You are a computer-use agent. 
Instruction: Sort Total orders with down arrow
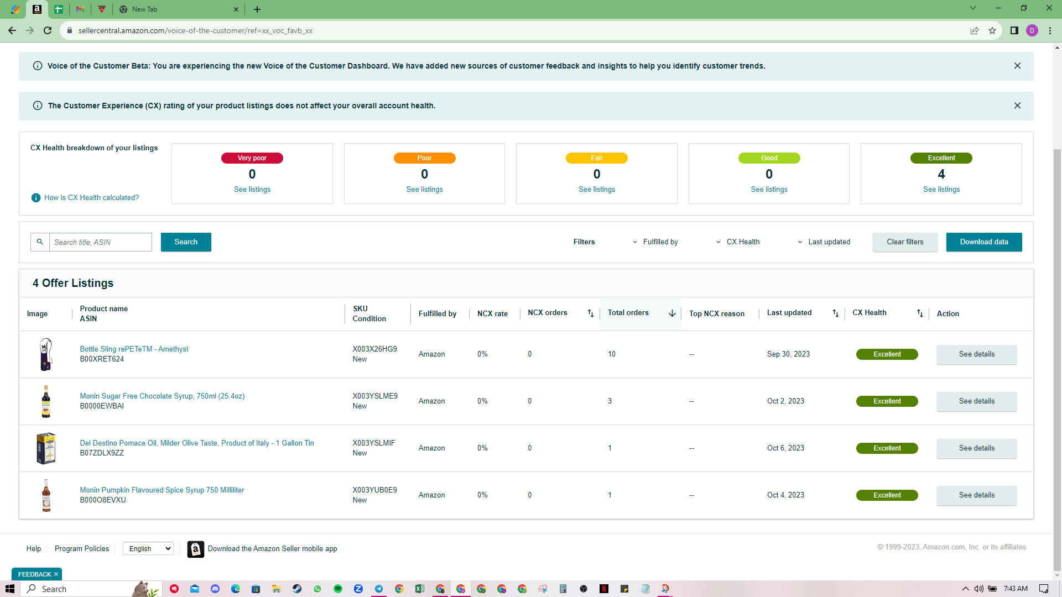(x=672, y=313)
